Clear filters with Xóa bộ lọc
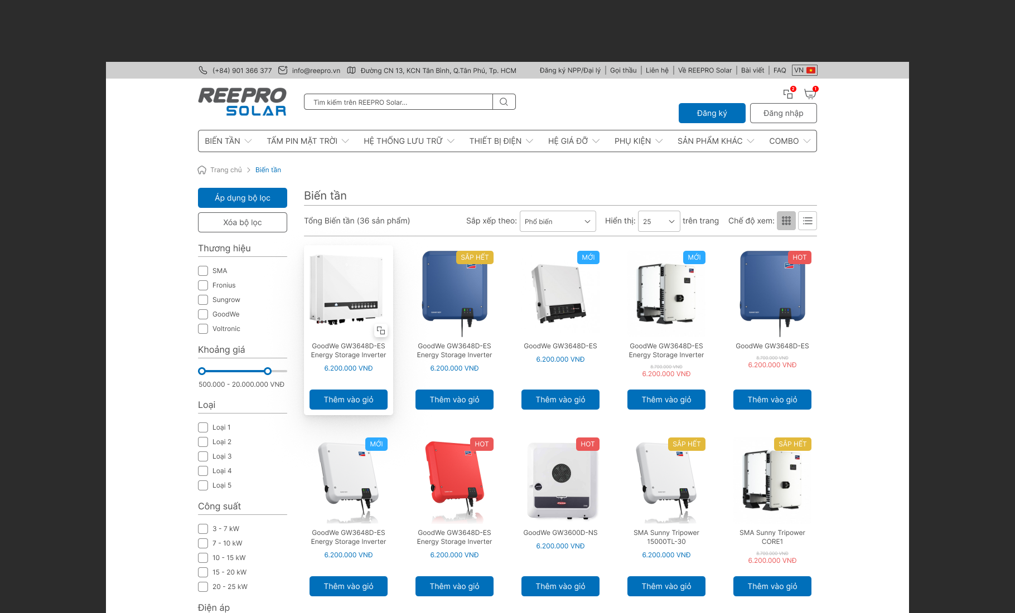 tap(243, 222)
